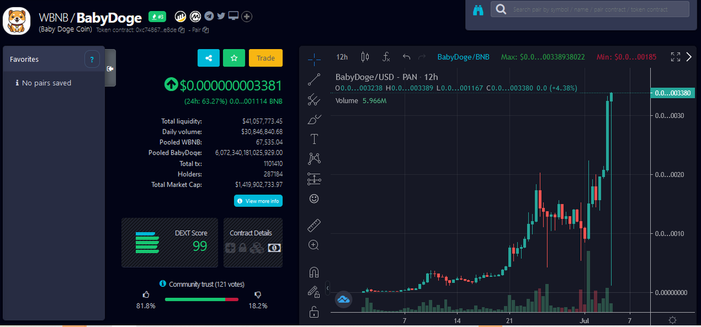The image size is (701, 327).
Task: Click Community trust info icon
Action: click(163, 284)
